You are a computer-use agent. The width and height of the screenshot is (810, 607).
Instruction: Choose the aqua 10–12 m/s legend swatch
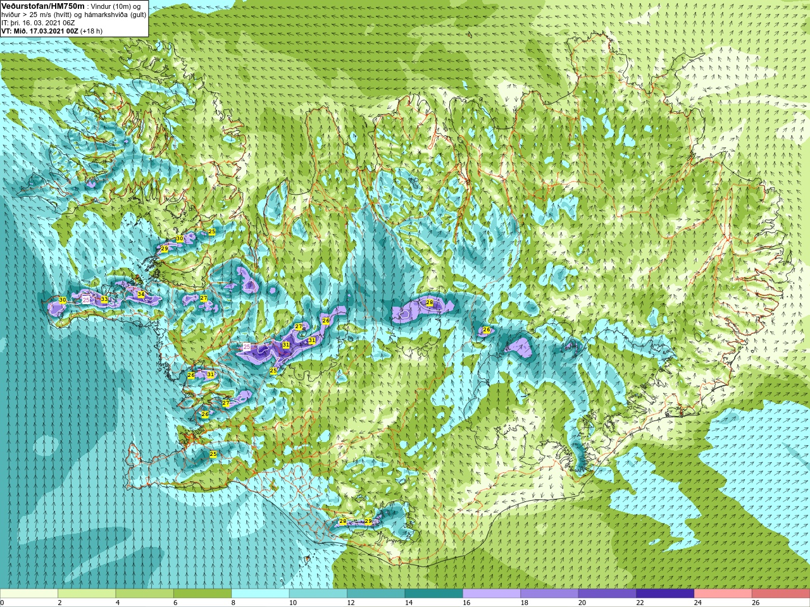318,594
